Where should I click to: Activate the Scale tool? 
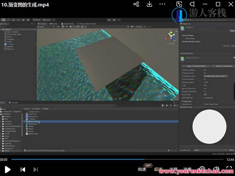(x=18, y=20)
